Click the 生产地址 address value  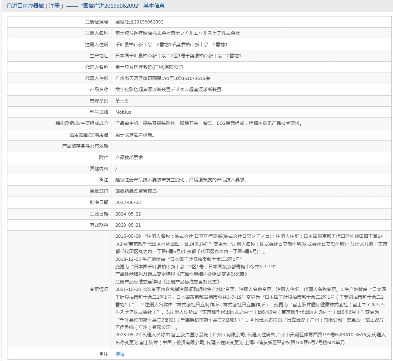pos(178,56)
